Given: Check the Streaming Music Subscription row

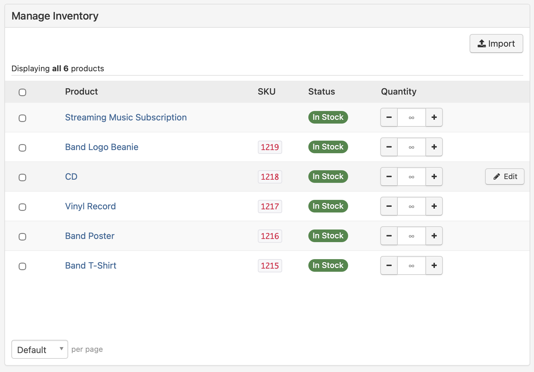Looking at the screenshot, I should 22,118.
